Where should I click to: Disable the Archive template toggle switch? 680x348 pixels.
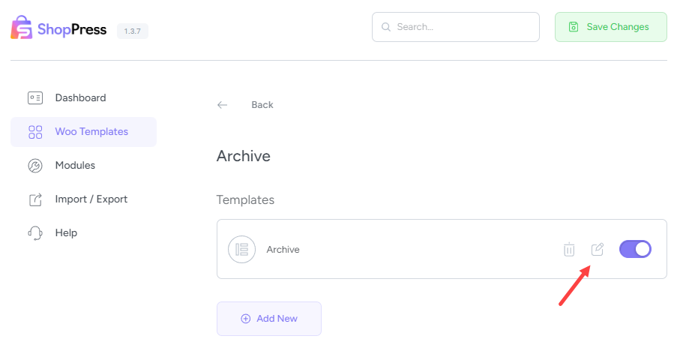point(635,249)
